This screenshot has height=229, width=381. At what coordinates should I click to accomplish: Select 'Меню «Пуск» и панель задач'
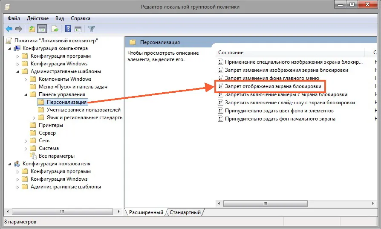click(73, 87)
